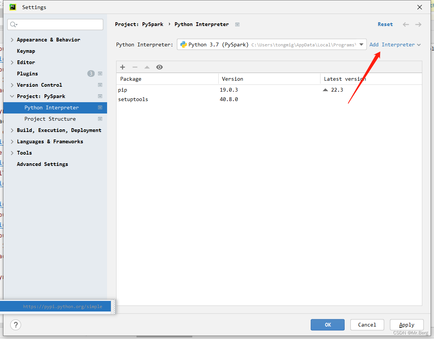Select Editor category label
434x339 pixels.
tap(26, 63)
